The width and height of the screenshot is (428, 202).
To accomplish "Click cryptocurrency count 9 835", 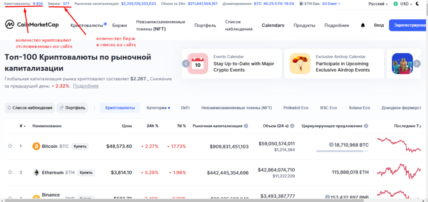I will point(38,4).
